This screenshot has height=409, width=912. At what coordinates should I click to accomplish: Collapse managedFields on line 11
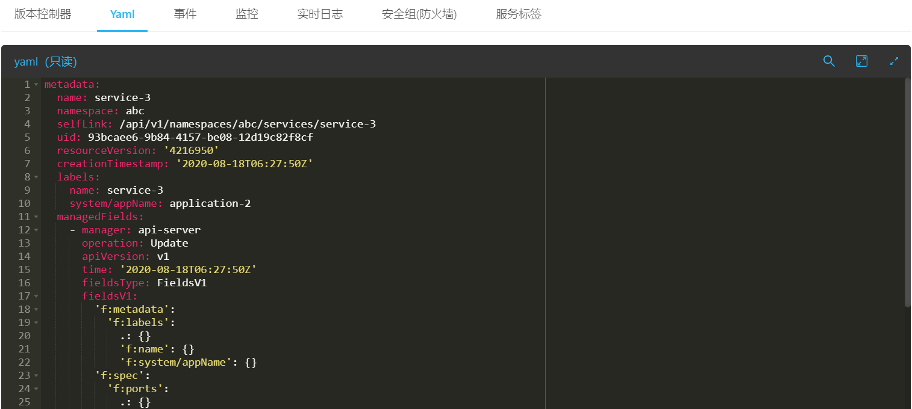36,217
